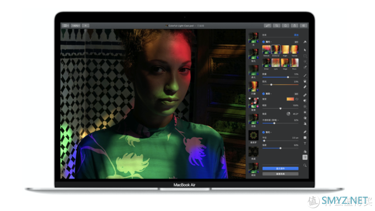Select the Arrange arrow tool

point(305,50)
